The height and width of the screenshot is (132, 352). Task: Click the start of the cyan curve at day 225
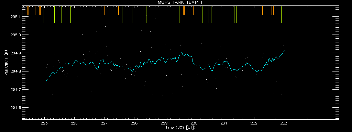tap(46, 81)
